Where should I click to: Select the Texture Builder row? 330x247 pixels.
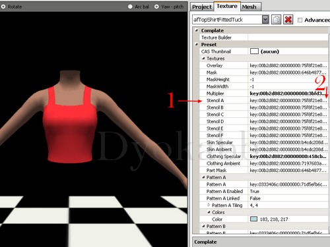[264, 38]
